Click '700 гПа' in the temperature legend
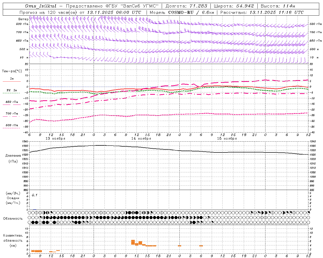 click(12, 114)
